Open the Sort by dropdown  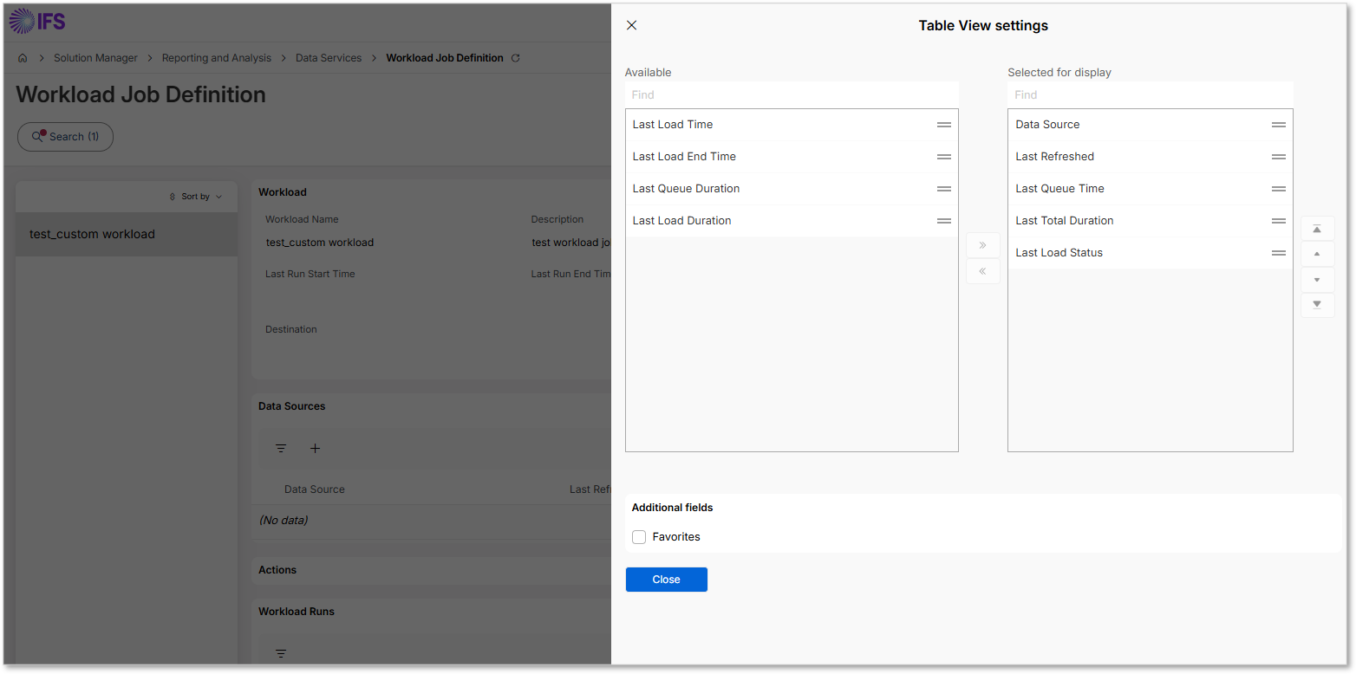196,197
